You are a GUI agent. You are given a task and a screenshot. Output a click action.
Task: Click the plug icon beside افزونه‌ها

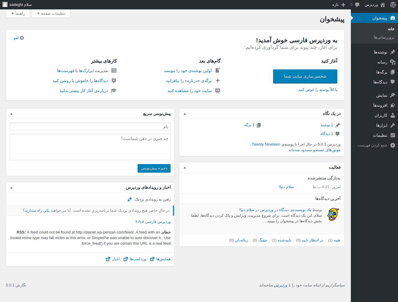tap(393, 105)
